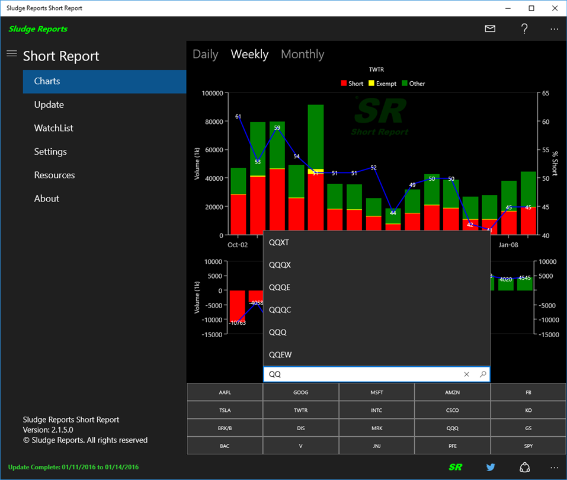Screen dimensions: 567x480
Task: Load the AAPL chart button
Action: (x=225, y=392)
